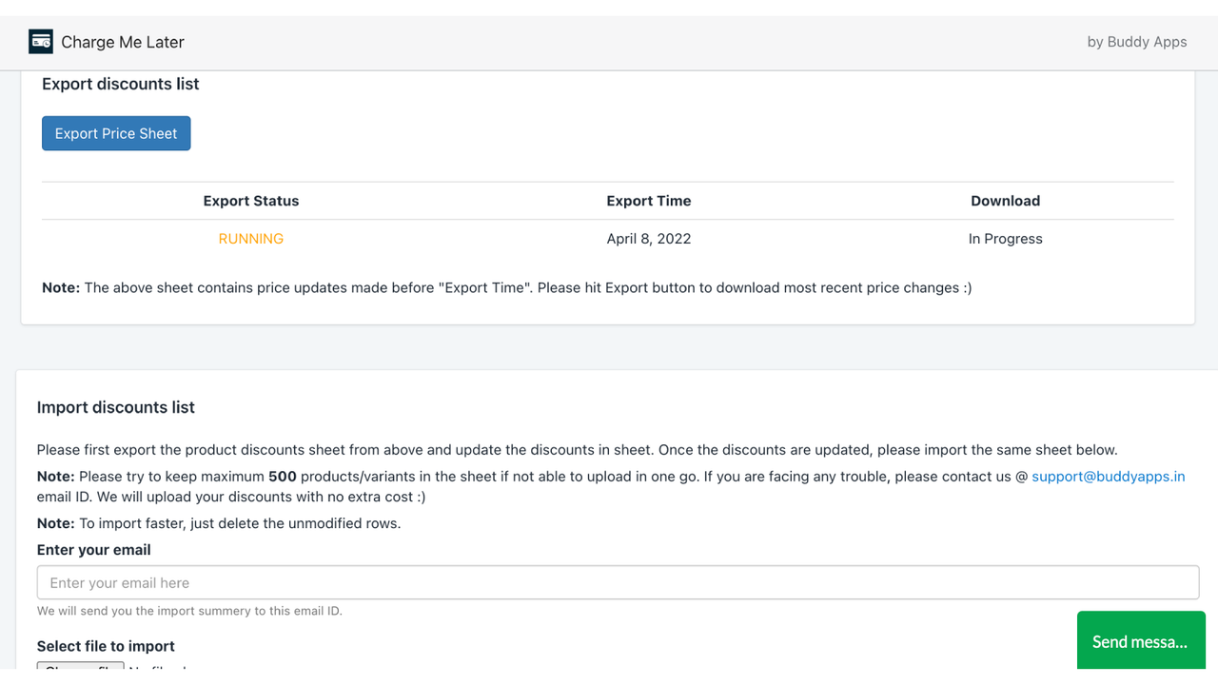Click the Download column header

click(1005, 201)
